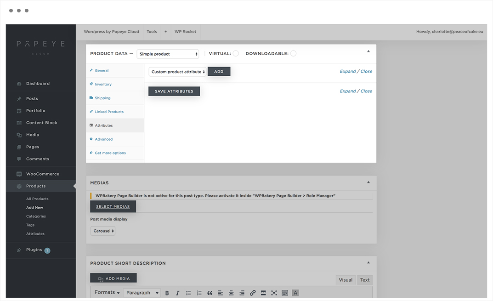The height and width of the screenshot is (301, 493).
Task: Open WP Rocket in admin bar
Action: pos(185,32)
